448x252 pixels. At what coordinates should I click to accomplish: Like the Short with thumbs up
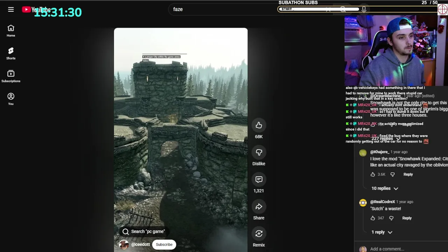point(259,125)
